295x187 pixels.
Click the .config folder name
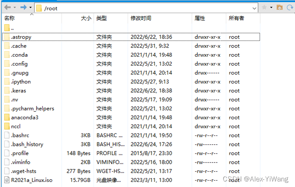coord(19,64)
